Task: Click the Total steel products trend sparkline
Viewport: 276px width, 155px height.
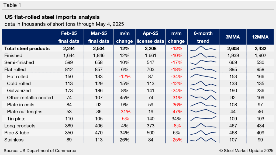Action: point(203,49)
